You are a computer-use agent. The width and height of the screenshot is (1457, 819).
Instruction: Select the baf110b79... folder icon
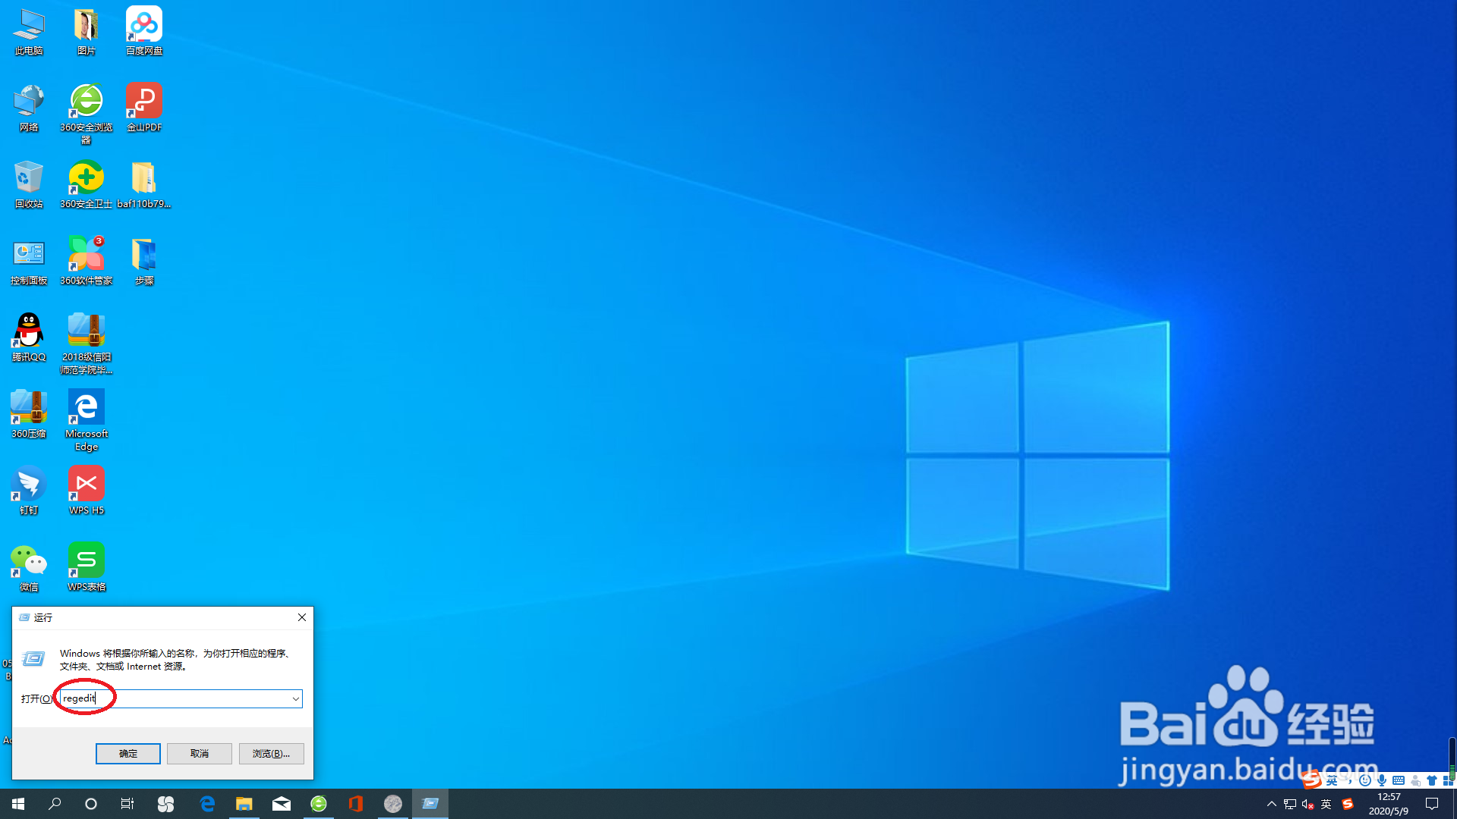click(144, 185)
